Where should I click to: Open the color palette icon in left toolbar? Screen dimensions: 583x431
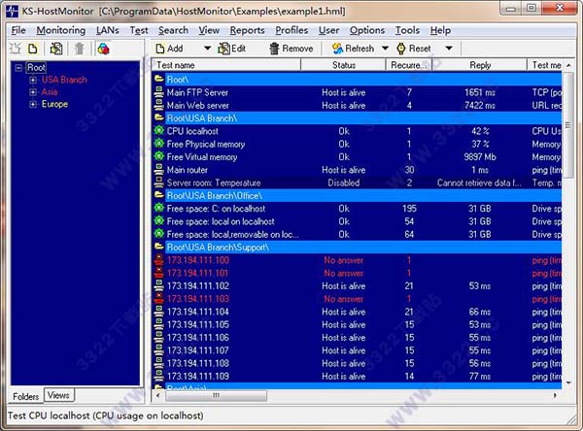click(103, 49)
